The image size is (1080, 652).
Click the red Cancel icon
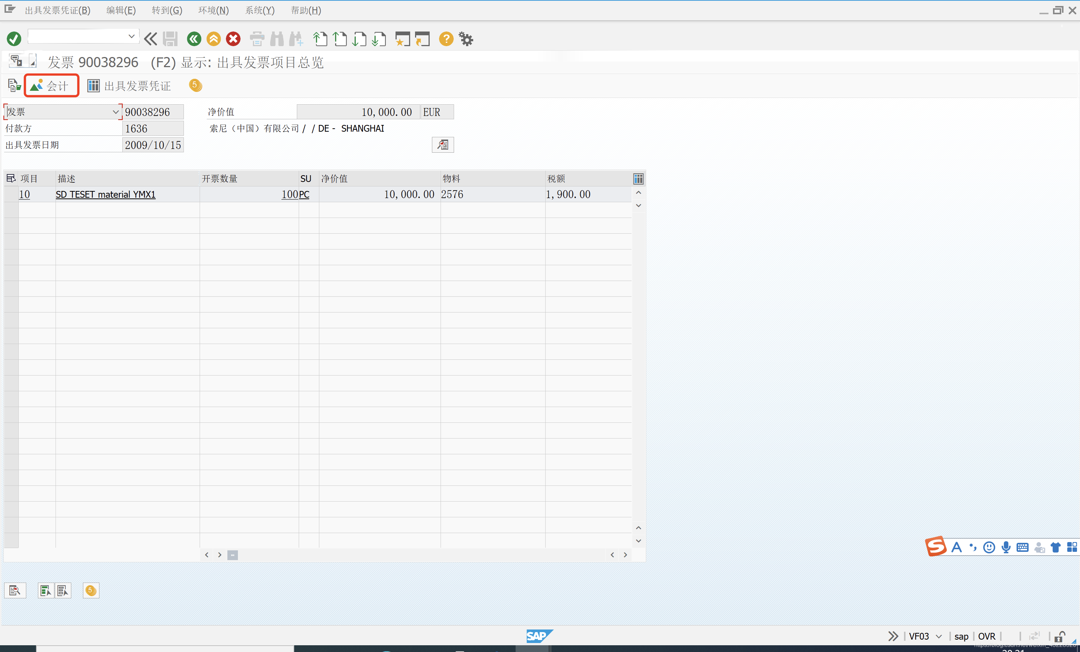click(233, 39)
